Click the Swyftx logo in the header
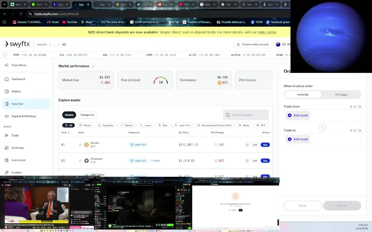372x232 pixels. (17, 44)
